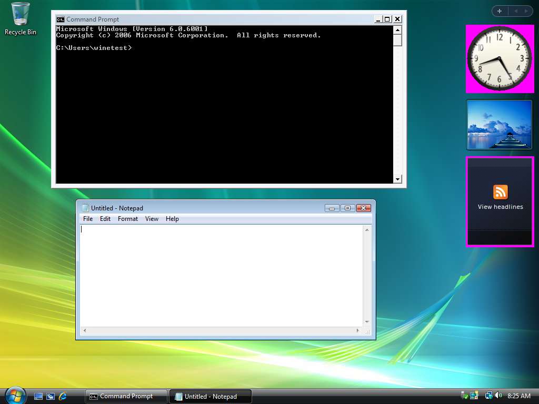Image resolution: width=539 pixels, height=404 pixels.
Task: Add a gadget with the plus button
Action: tap(499, 11)
